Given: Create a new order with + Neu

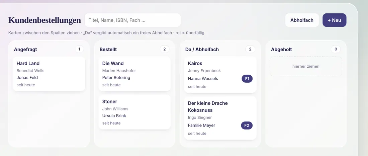Looking at the screenshot, I should tap(335, 20).
